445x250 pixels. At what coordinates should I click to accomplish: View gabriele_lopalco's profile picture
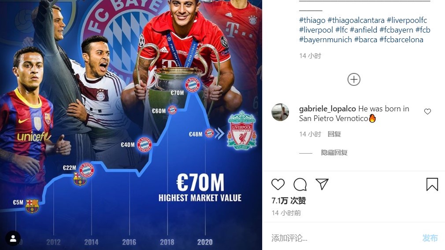coord(280,112)
